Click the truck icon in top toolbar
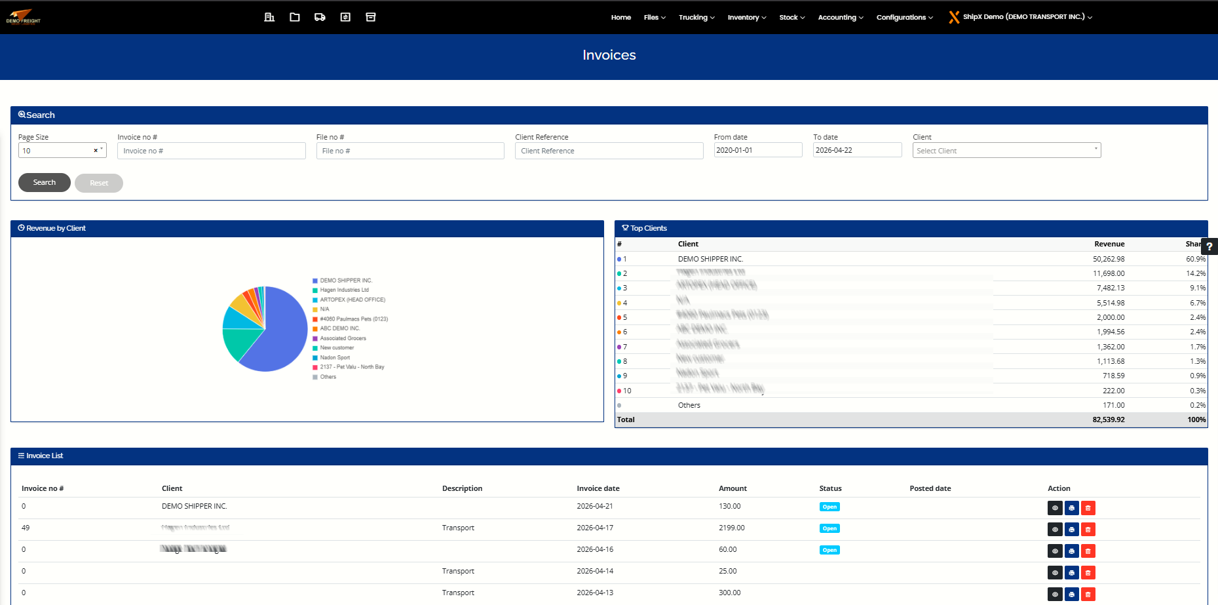Viewport: 1218px width, 605px height. [x=320, y=17]
